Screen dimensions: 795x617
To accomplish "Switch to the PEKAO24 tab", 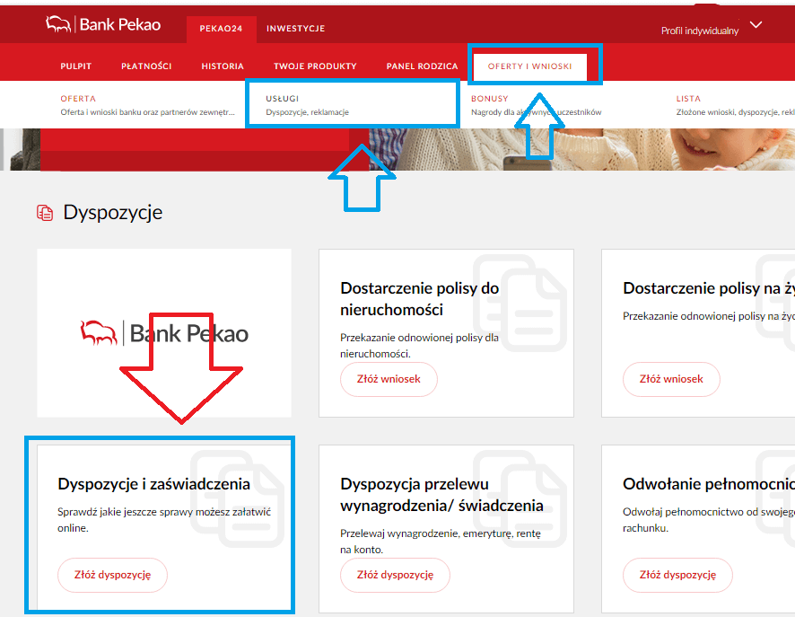I will [221, 29].
